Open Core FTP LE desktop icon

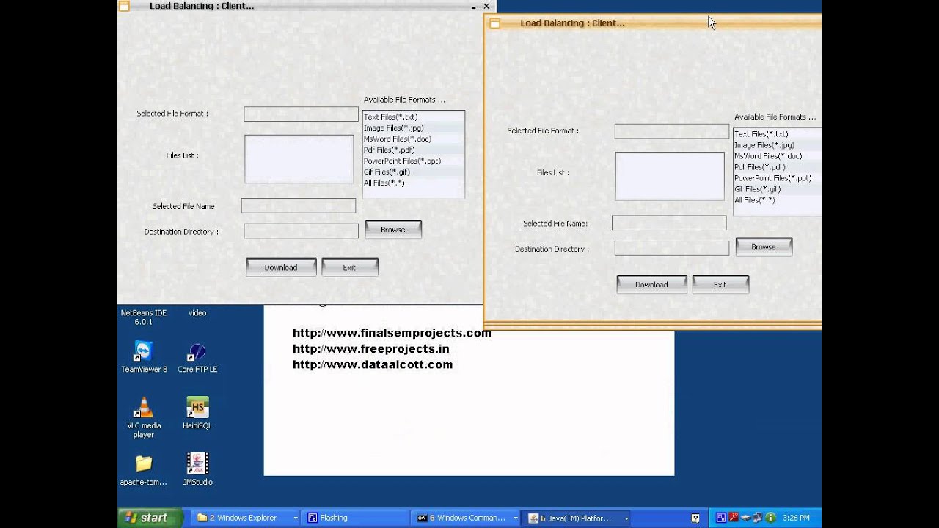[x=197, y=357]
